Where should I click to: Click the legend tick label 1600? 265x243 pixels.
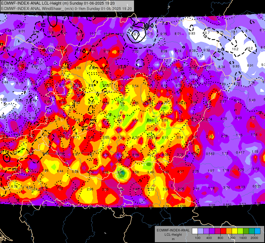pyautogui.click(x=243, y=238)
